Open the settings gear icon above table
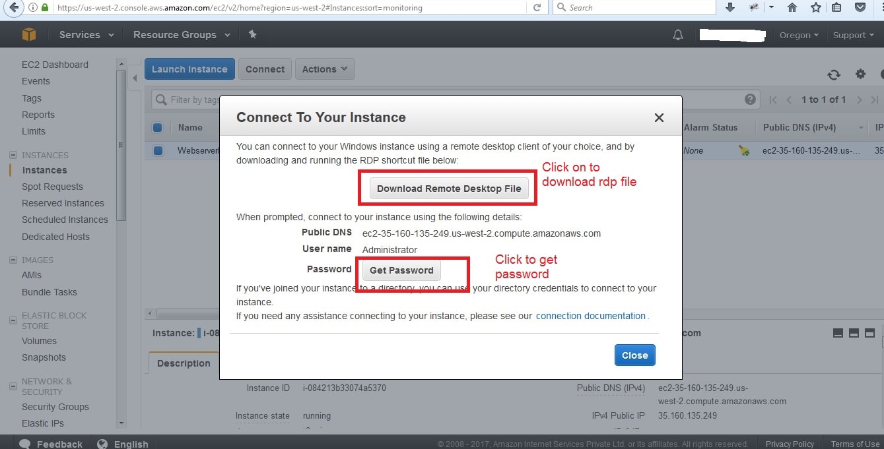This screenshot has width=884, height=449. [x=860, y=74]
